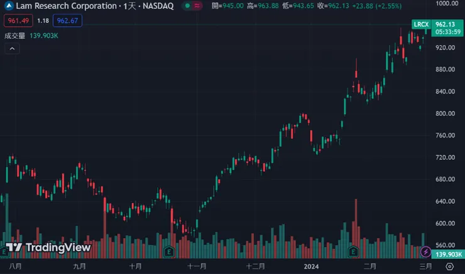
Task: Click the purple lightning bolt icon
Action: 425,252
